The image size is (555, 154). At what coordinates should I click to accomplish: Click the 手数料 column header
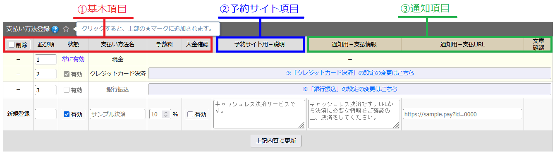(x=165, y=44)
